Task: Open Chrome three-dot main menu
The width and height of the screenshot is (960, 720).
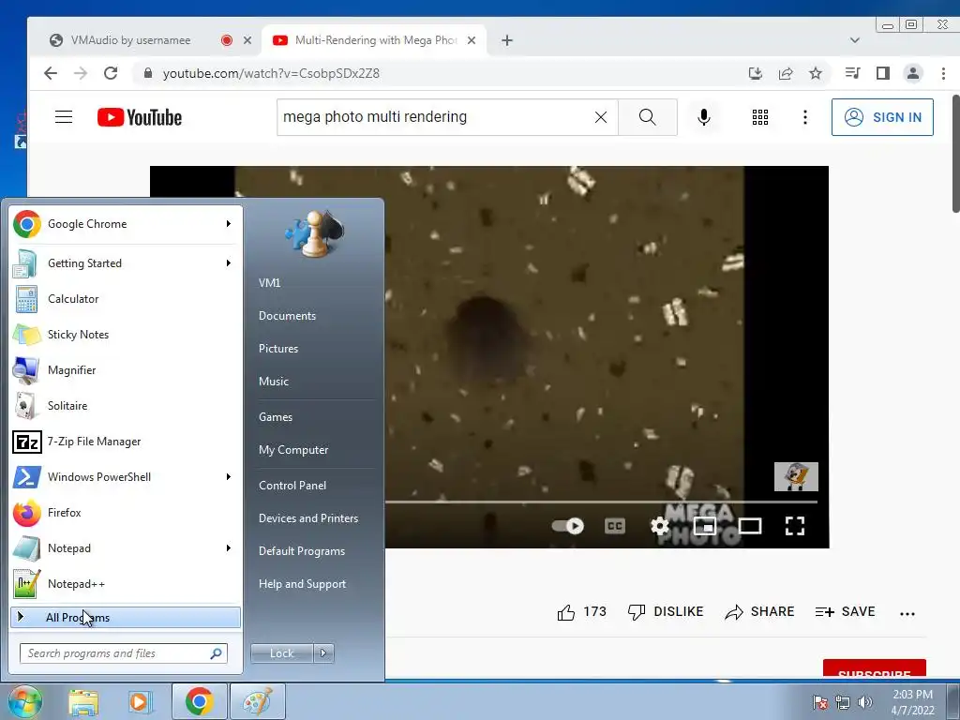Action: [x=943, y=73]
